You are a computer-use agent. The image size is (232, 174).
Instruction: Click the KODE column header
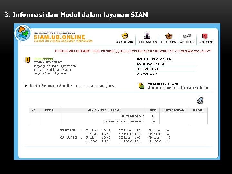click(49, 111)
